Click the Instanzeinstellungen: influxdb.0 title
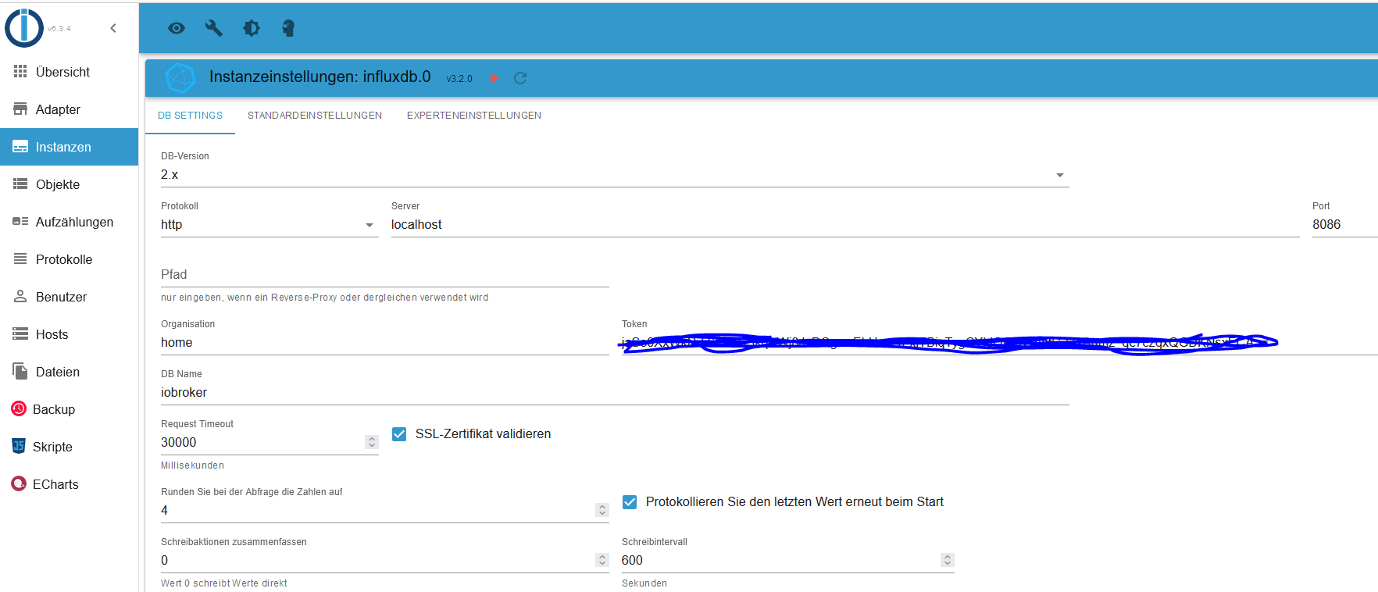Viewport: 1378px width, 592px height. click(320, 77)
